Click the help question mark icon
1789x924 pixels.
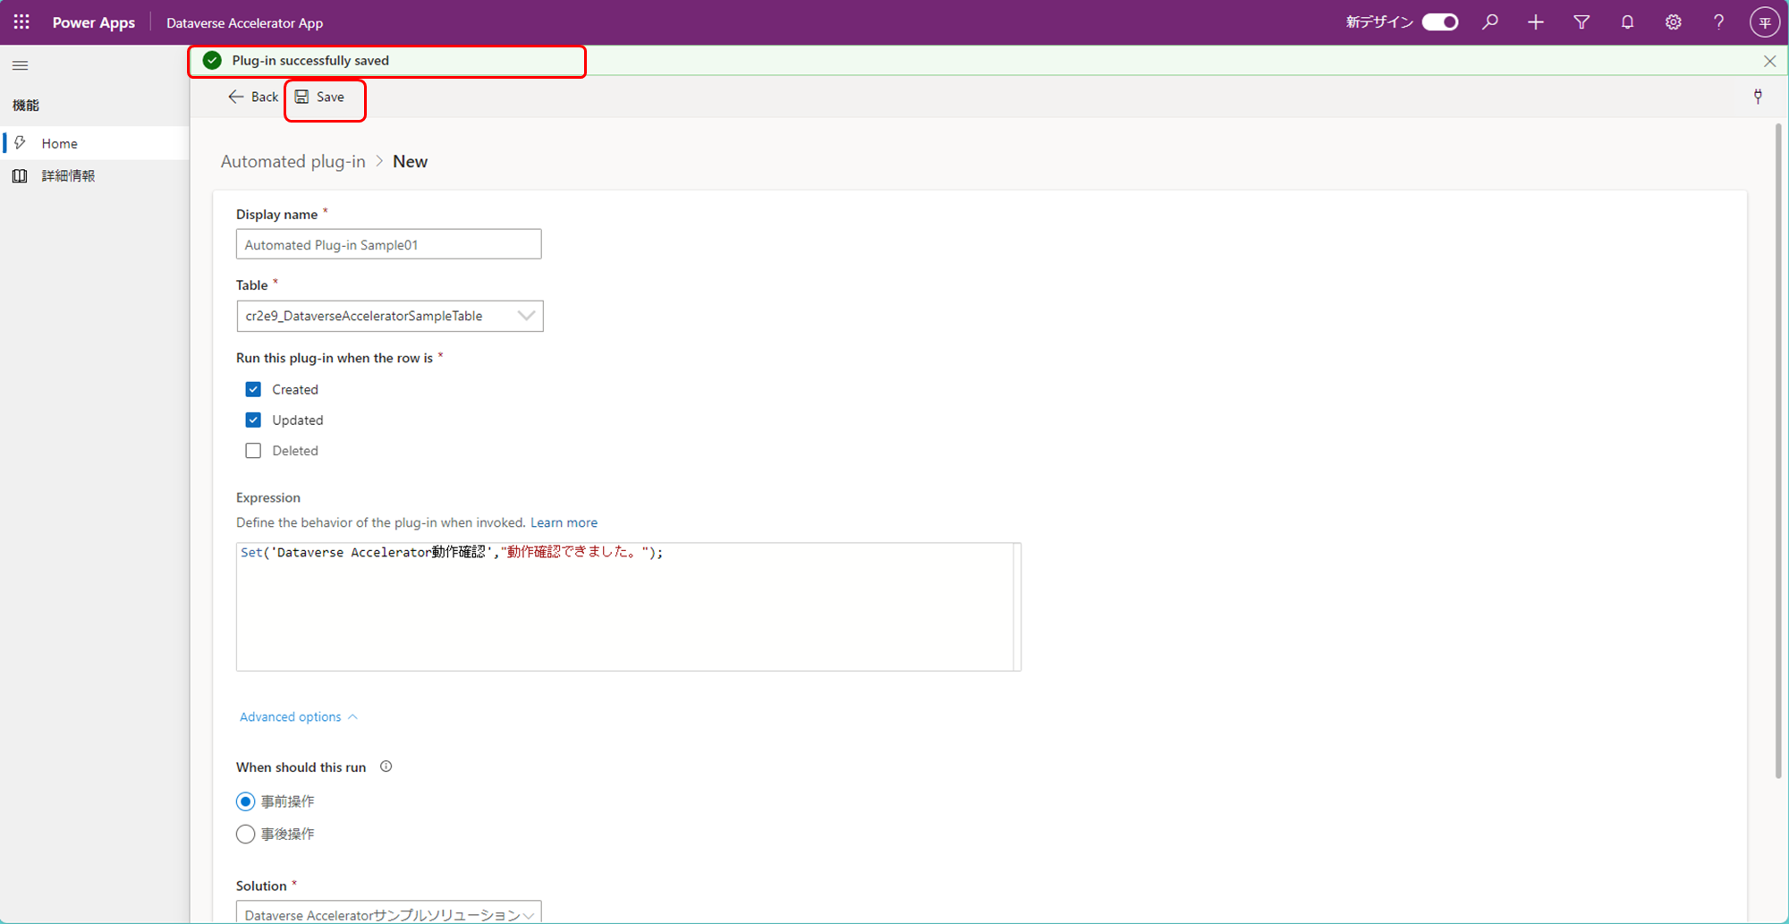coord(1718,22)
